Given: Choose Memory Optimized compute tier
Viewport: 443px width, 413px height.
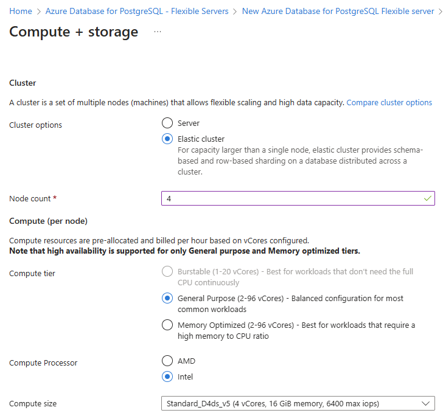Looking at the screenshot, I should [x=167, y=325].
